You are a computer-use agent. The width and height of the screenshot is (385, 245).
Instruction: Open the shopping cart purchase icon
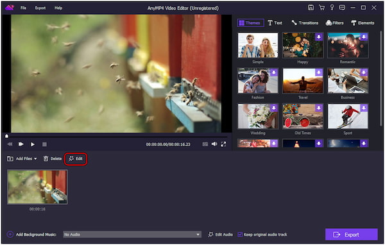point(321,8)
